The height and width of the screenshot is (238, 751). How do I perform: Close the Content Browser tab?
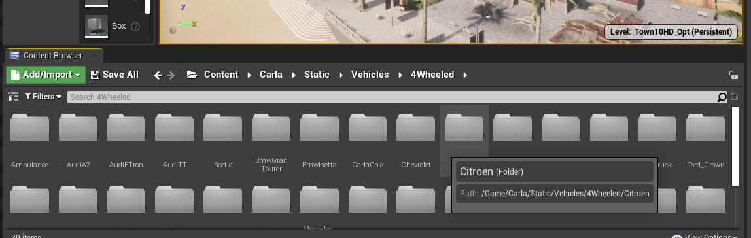point(94,56)
